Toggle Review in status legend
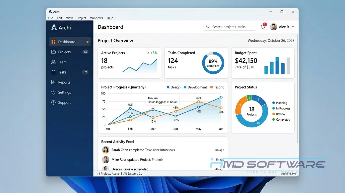This screenshot has height=193, width=345. [x=279, y=114]
